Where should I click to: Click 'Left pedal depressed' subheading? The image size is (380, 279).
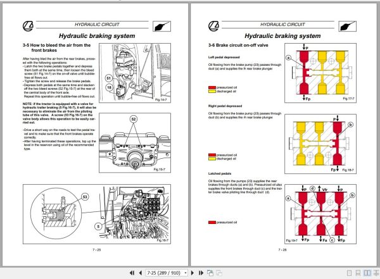[x=224, y=58]
